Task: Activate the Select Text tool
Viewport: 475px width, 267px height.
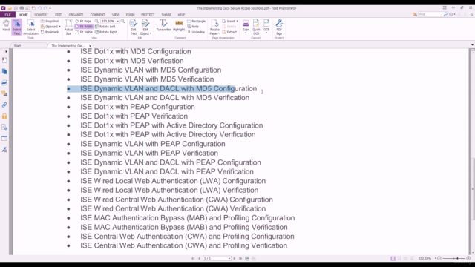Action: 16,27
